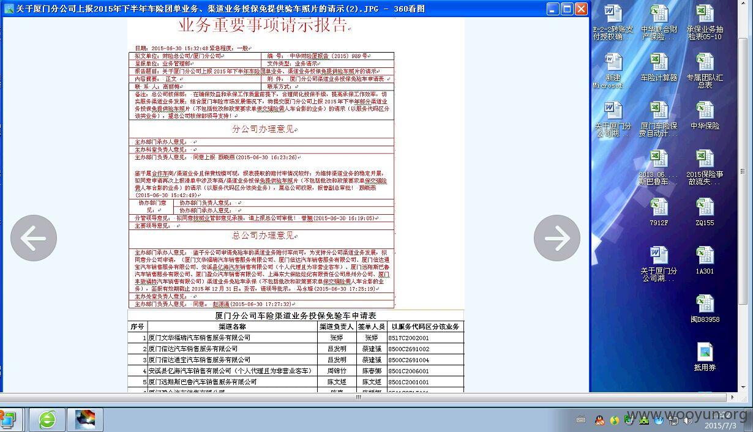The height and width of the screenshot is (432, 753).
Task: Click the 厦门信达通宝汽车销售服务有限公司 row
Action: (x=296, y=360)
